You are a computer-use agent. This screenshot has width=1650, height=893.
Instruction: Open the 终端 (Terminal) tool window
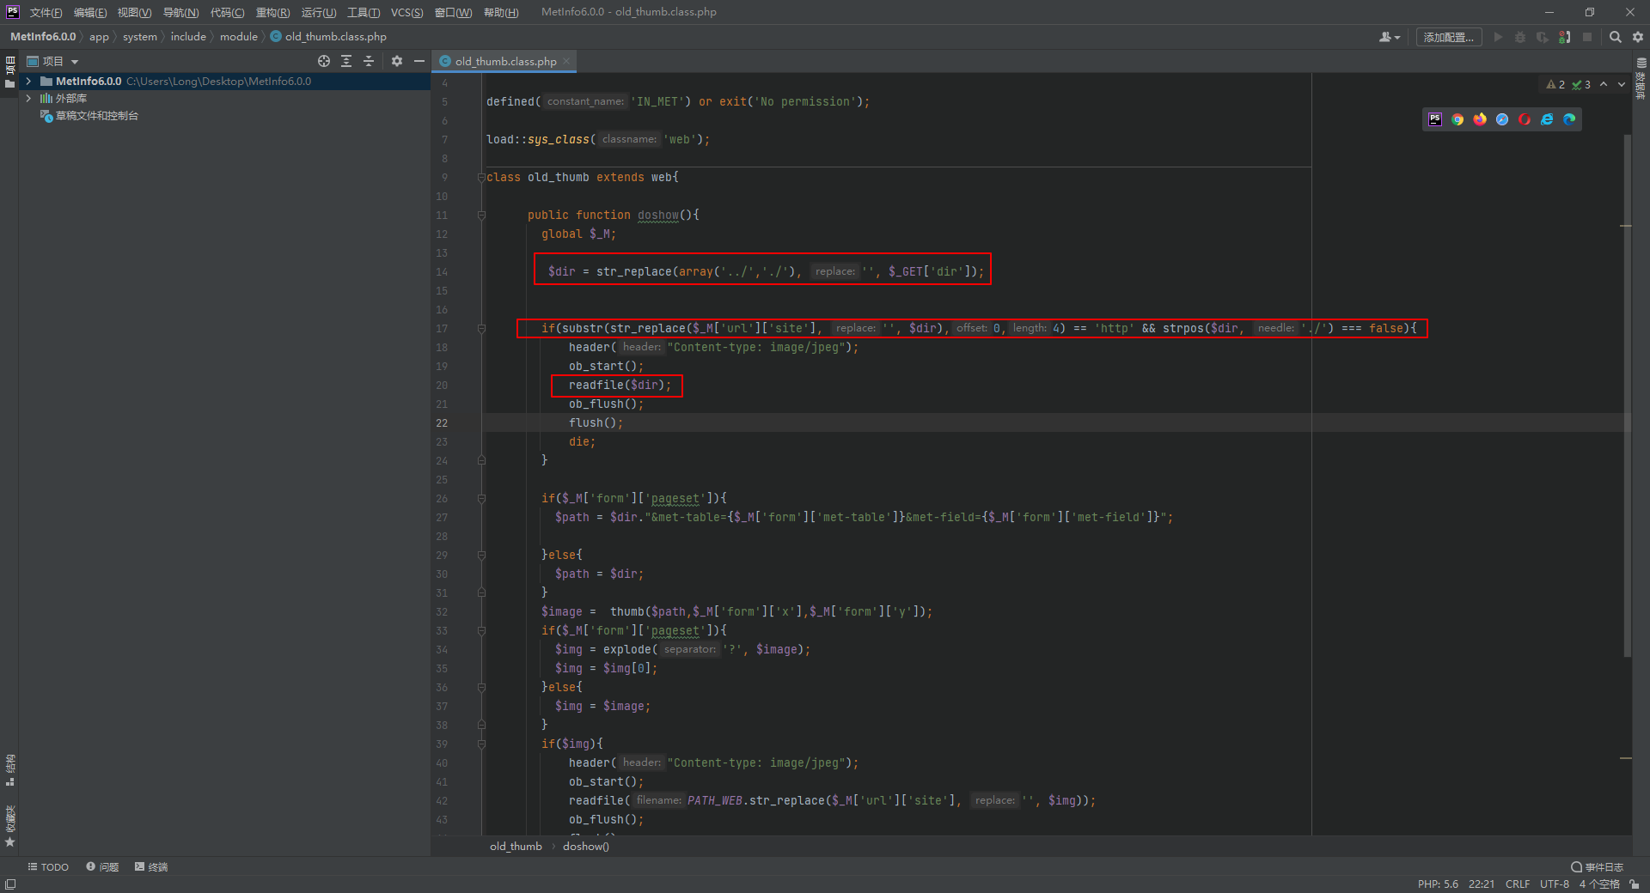pos(151,867)
